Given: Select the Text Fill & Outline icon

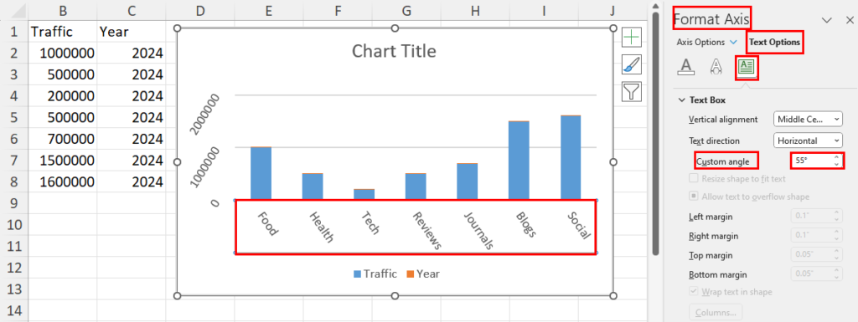Looking at the screenshot, I should tap(685, 67).
